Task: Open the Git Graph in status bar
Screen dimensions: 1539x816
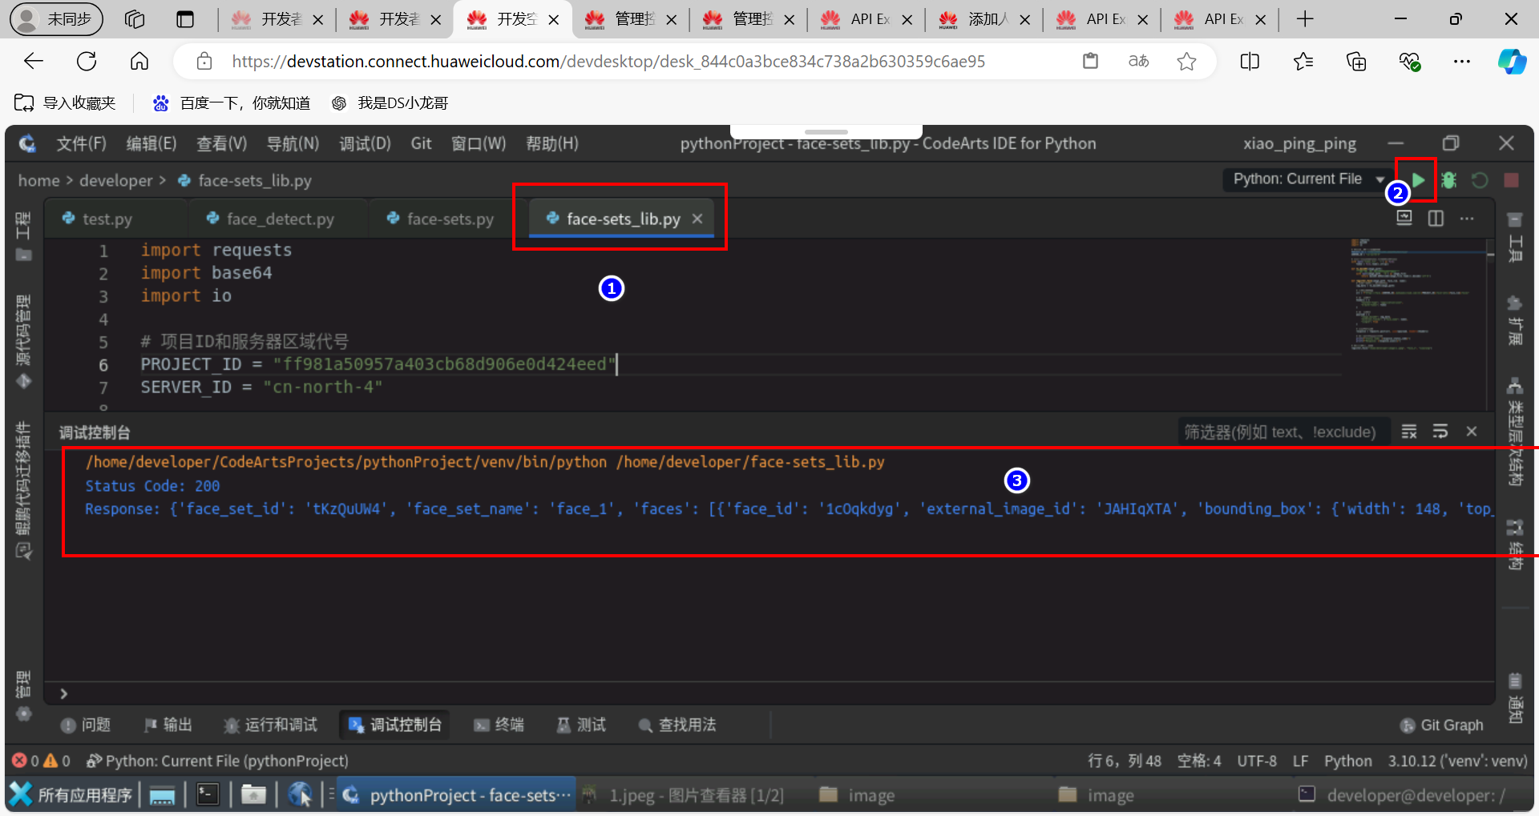Action: point(1441,725)
